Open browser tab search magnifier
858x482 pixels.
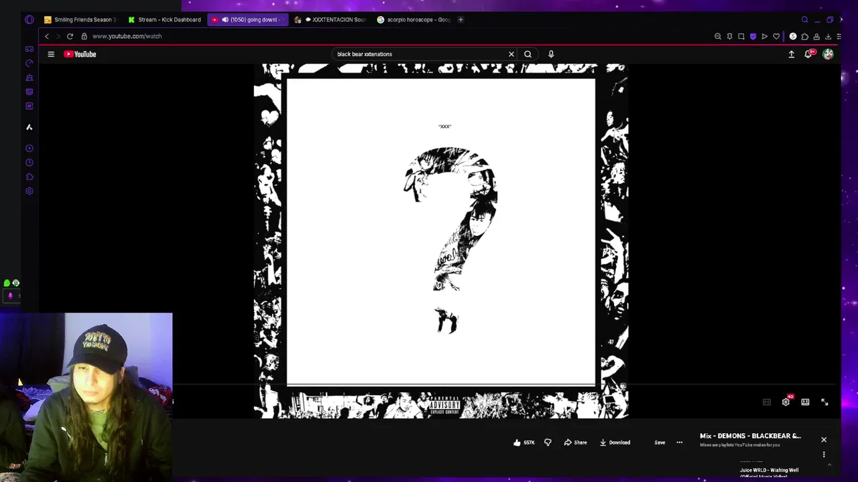805,19
